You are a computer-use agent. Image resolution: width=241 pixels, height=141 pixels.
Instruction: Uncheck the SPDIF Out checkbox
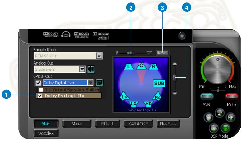click(x=38, y=83)
